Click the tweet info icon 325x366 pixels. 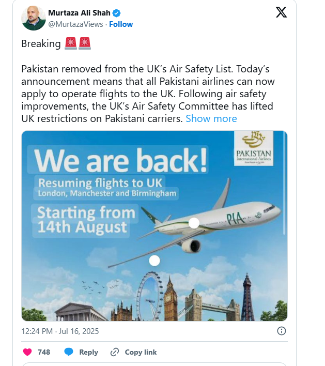point(282,331)
